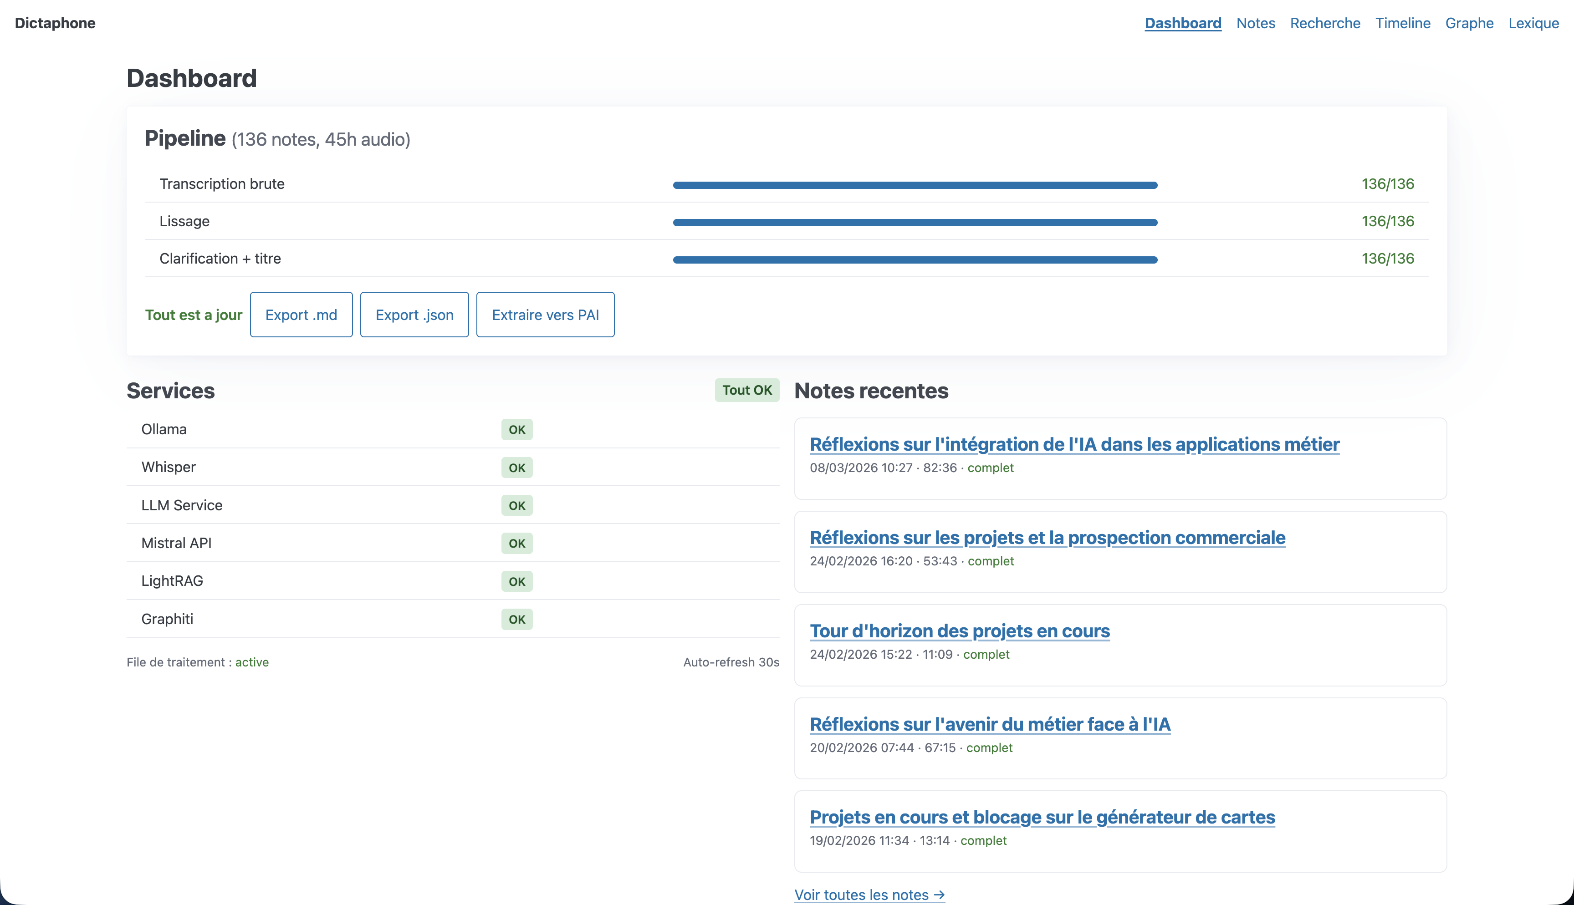Open note on générateur de cartes blocage
The image size is (1574, 905).
(x=1043, y=817)
